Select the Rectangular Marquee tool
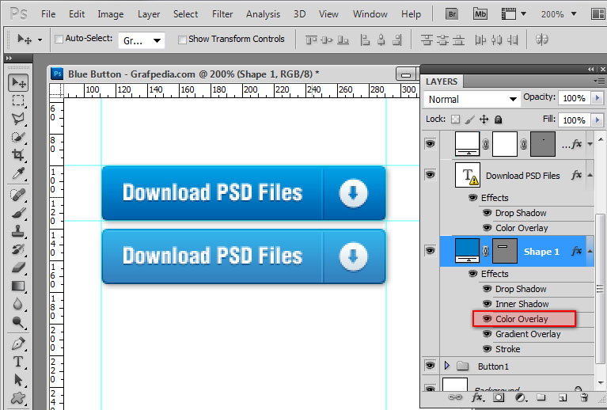The image size is (607, 410). point(18,101)
